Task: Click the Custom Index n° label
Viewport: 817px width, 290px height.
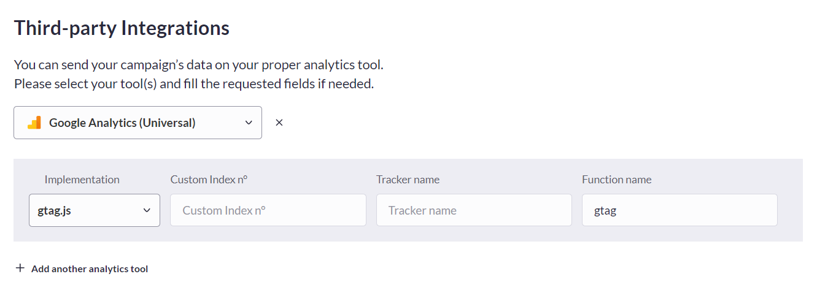Action: [209, 180]
